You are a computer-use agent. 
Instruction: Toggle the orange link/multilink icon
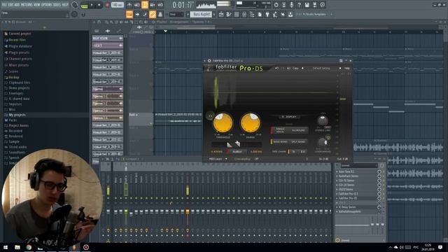(x=153, y=14)
